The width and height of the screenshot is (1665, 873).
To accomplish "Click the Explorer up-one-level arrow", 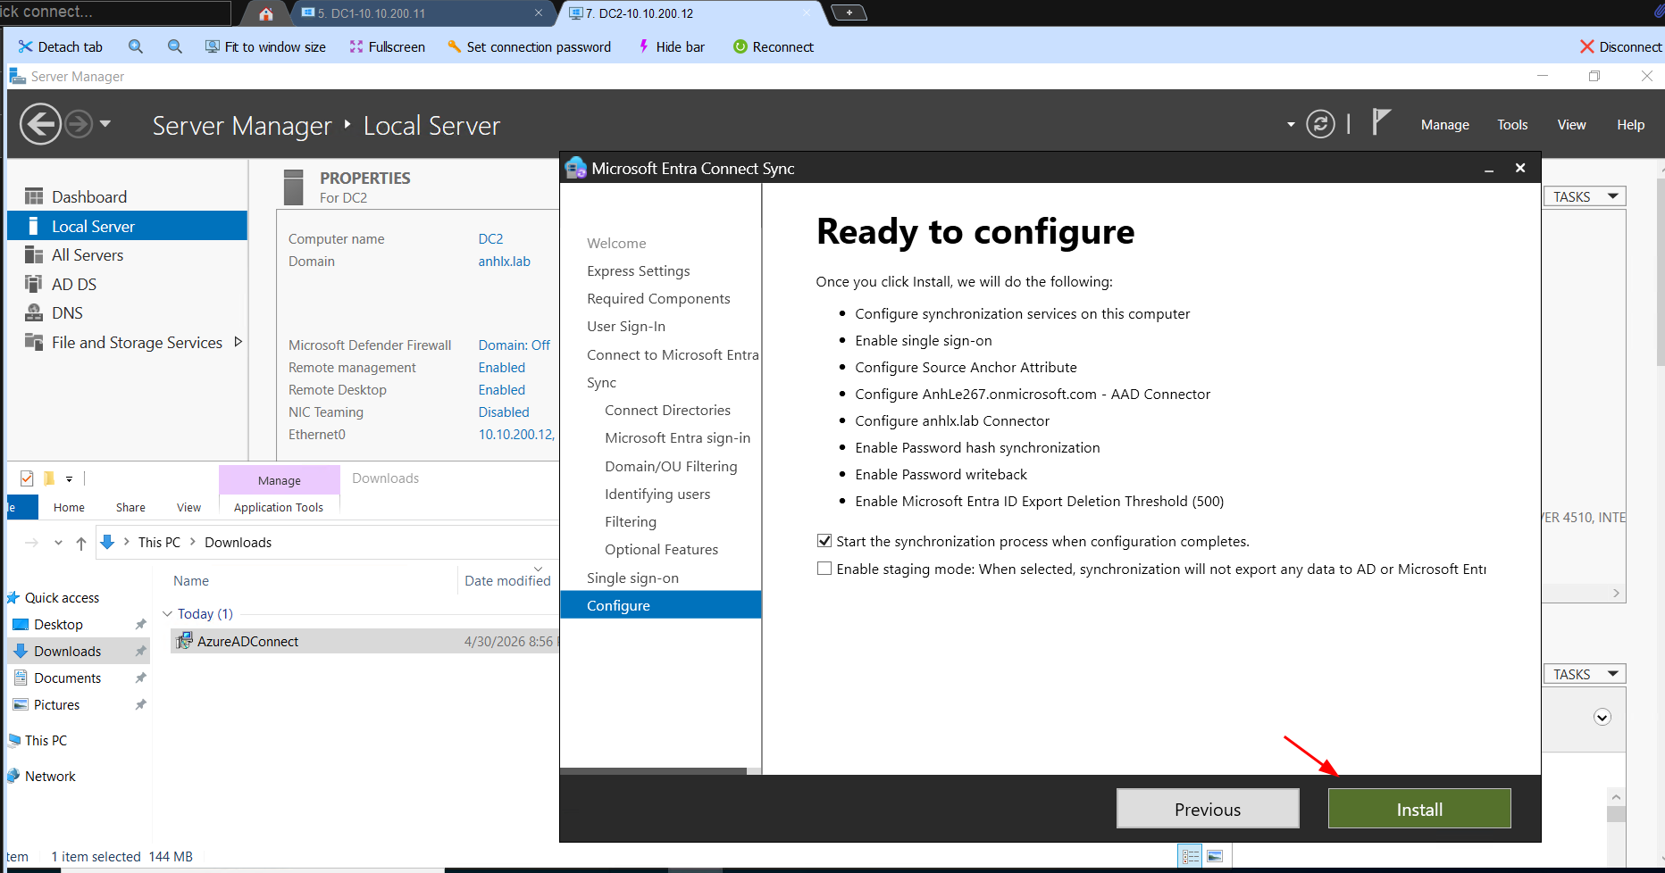I will pos(81,543).
